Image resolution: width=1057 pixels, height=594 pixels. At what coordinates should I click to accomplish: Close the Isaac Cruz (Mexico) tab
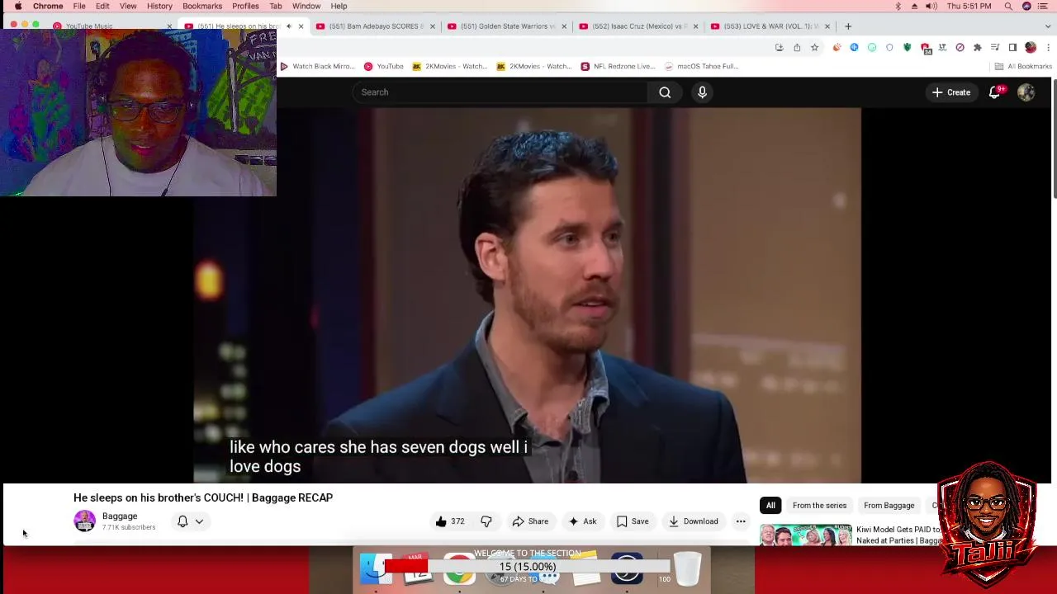pos(695,26)
